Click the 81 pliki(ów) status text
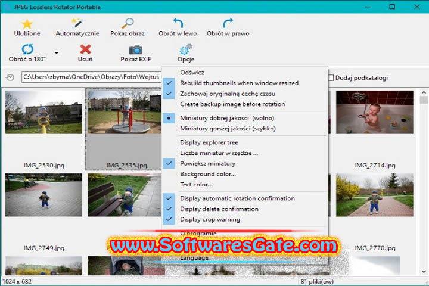The image size is (429, 286). tap(317, 281)
